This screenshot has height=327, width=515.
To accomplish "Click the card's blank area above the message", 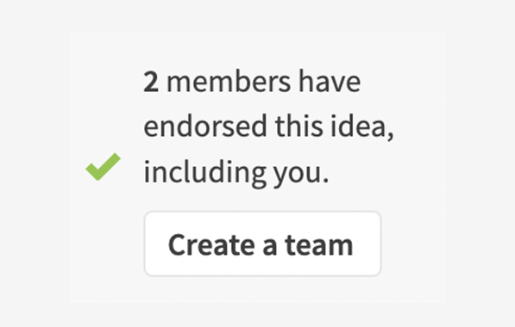I will (x=257, y=49).
